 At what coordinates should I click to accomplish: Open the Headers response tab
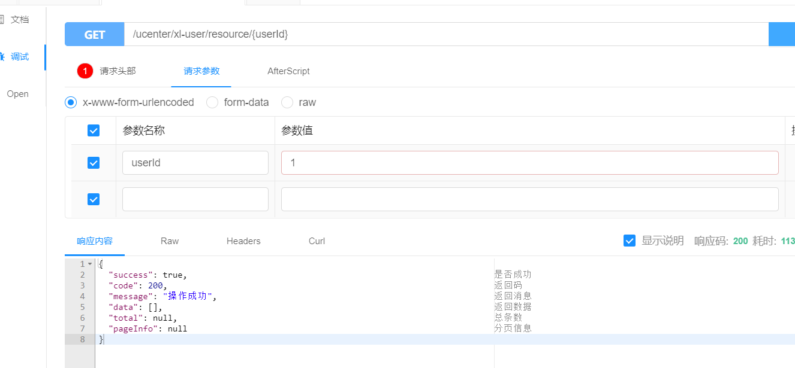243,241
